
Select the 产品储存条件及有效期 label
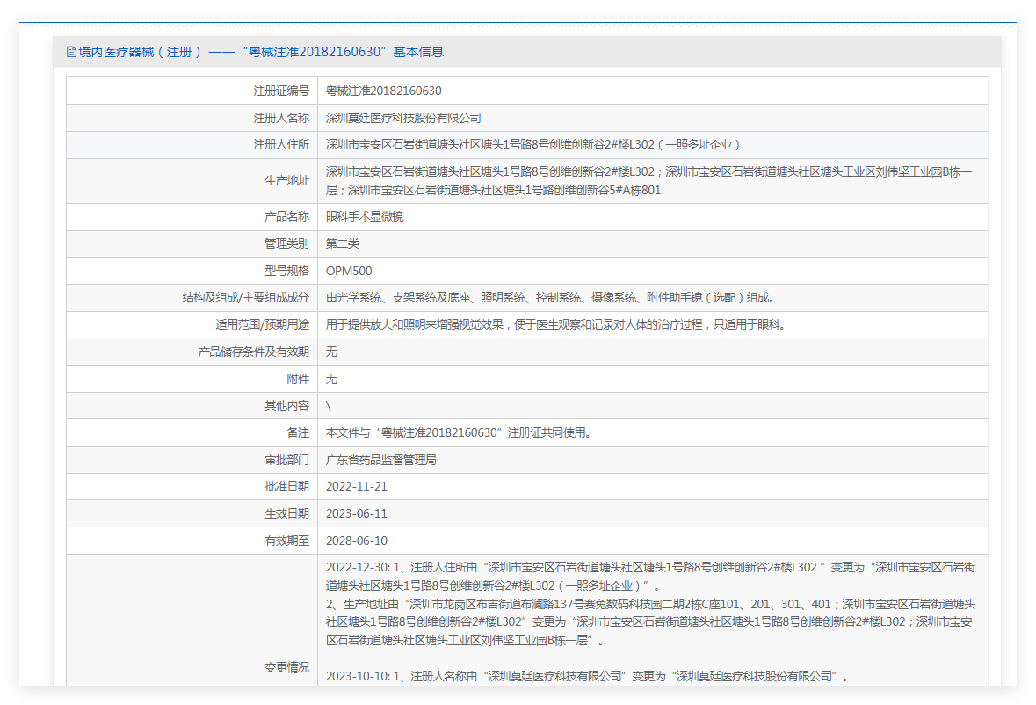[x=254, y=352]
